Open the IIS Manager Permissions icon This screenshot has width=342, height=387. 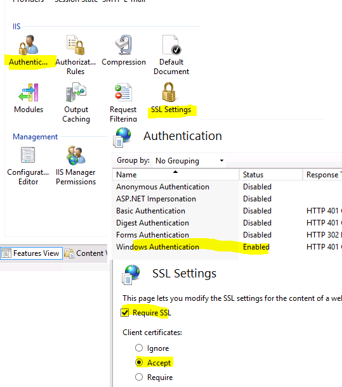click(x=76, y=155)
